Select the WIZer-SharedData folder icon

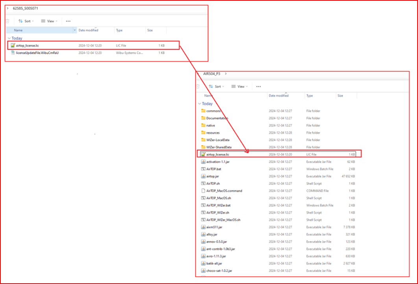tap(203, 147)
